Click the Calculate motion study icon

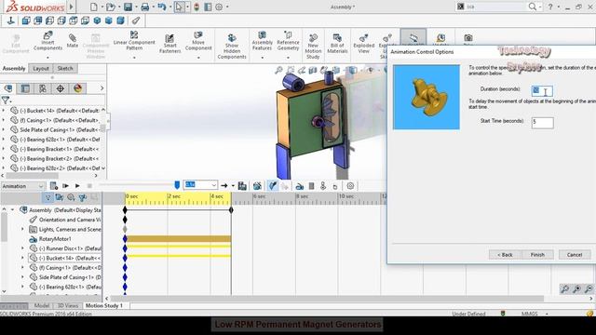tap(54, 186)
